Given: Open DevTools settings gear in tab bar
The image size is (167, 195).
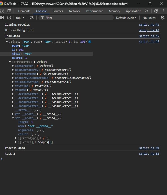Looking at the screenshot, I should pyautogui.click(x=156, y=11).
